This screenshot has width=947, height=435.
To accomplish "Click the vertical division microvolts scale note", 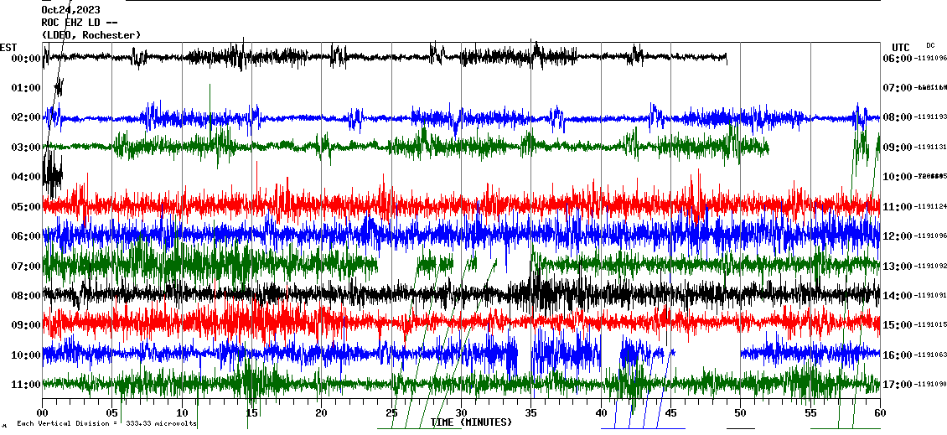I will 106,423.
